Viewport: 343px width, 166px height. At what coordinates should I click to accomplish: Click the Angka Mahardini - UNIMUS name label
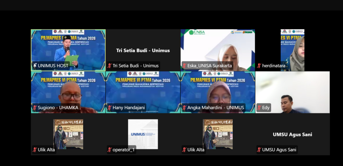[216, 108]
